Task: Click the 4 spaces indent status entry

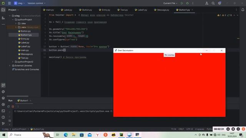Action: coord(199,129)
